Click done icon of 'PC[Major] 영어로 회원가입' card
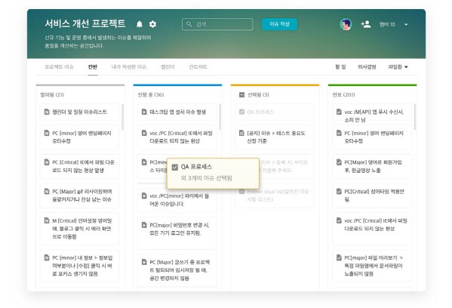This screenshot has width=452, height=308. point(339,162)
